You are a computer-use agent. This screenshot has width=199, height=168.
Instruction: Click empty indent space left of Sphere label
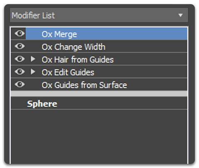19,103
